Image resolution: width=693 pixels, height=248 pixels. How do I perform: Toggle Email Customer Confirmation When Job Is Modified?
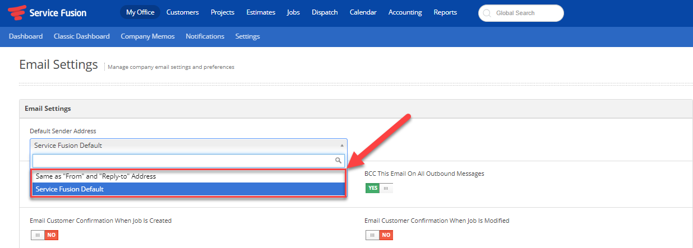click(379, 235)
